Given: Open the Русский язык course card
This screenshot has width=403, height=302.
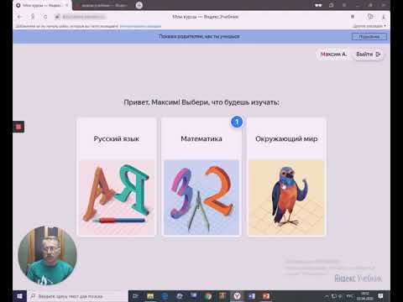Looking at the screenshot, I should point(117,177).
